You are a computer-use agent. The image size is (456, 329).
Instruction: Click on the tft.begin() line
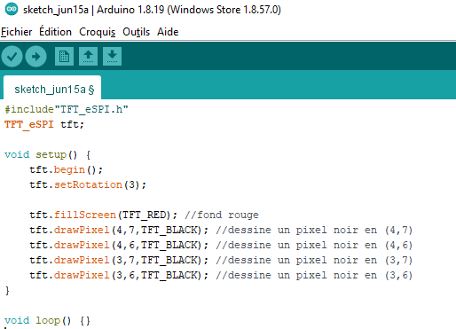coord(66,170)
